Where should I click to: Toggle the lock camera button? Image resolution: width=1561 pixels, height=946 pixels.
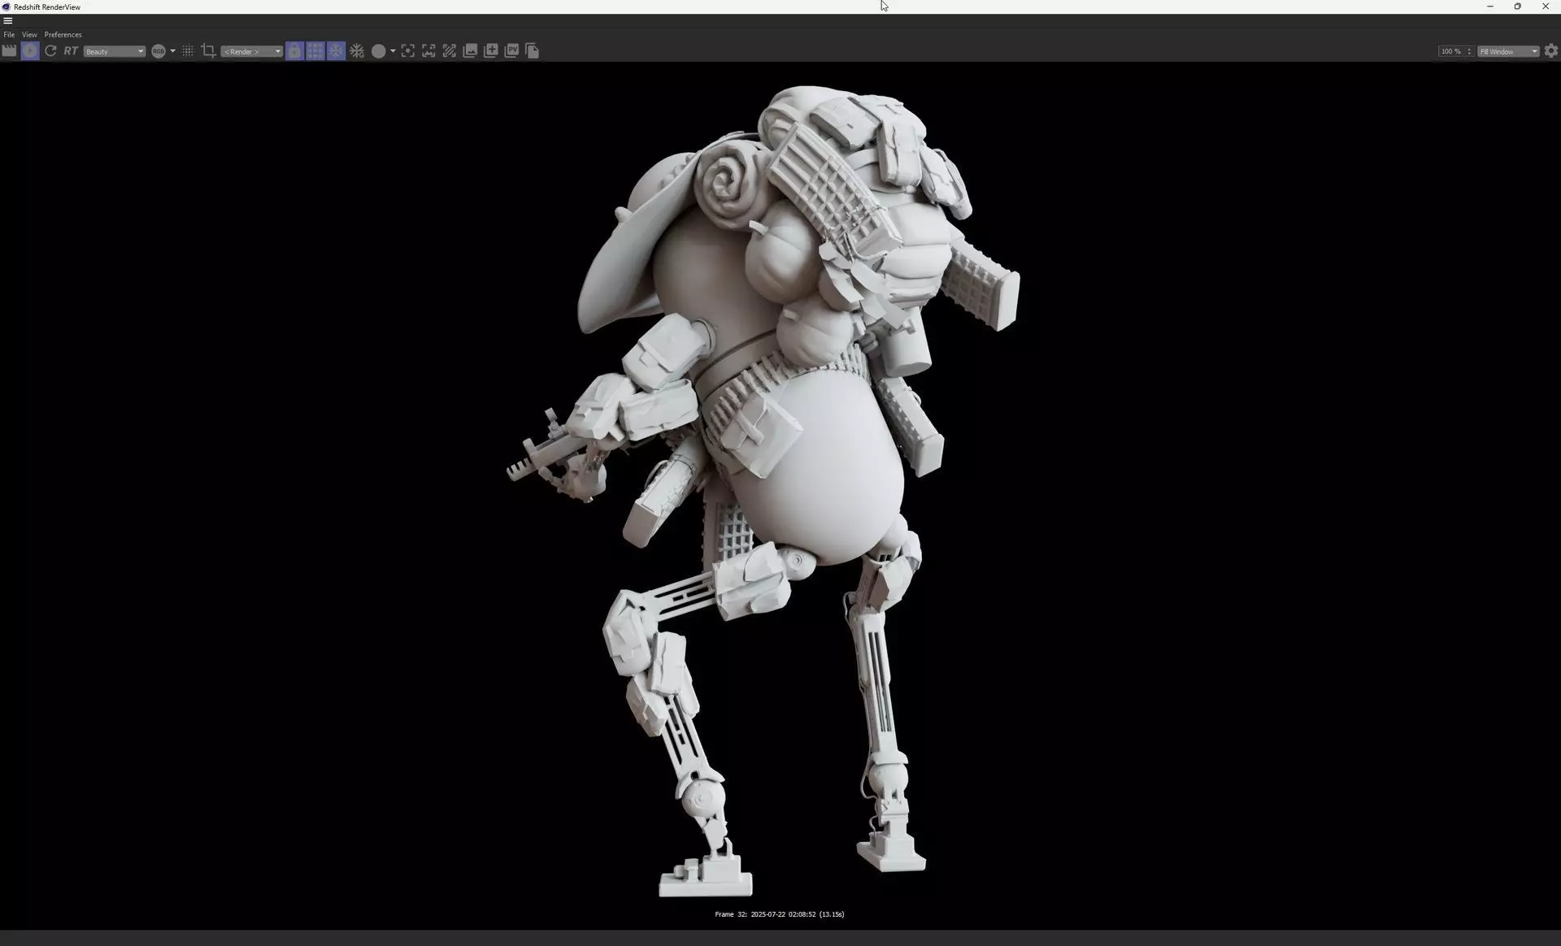pyautogui.click(x=294, y=51)
